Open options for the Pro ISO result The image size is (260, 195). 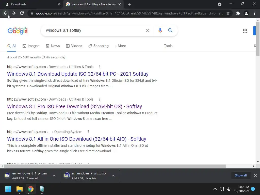(x=100, y=99)
